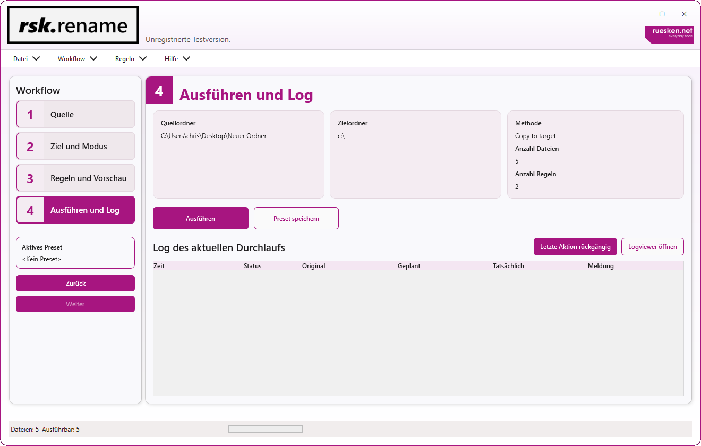
Task: Save settings with Preset speichern
Action: click(296, 219)
